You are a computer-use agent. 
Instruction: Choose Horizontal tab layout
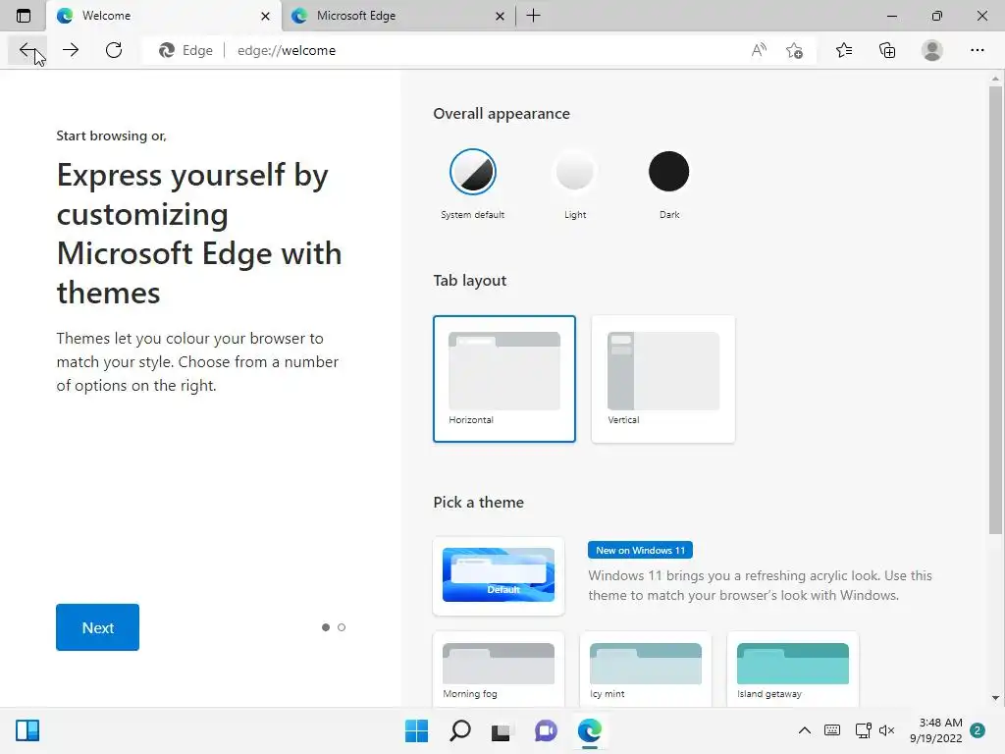[x=504, y=379]
